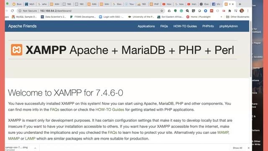Viewport: 268px width, 151px height.
Task: Follow the WAMP link
Action: pyautogui.click(x=223, y=133)
